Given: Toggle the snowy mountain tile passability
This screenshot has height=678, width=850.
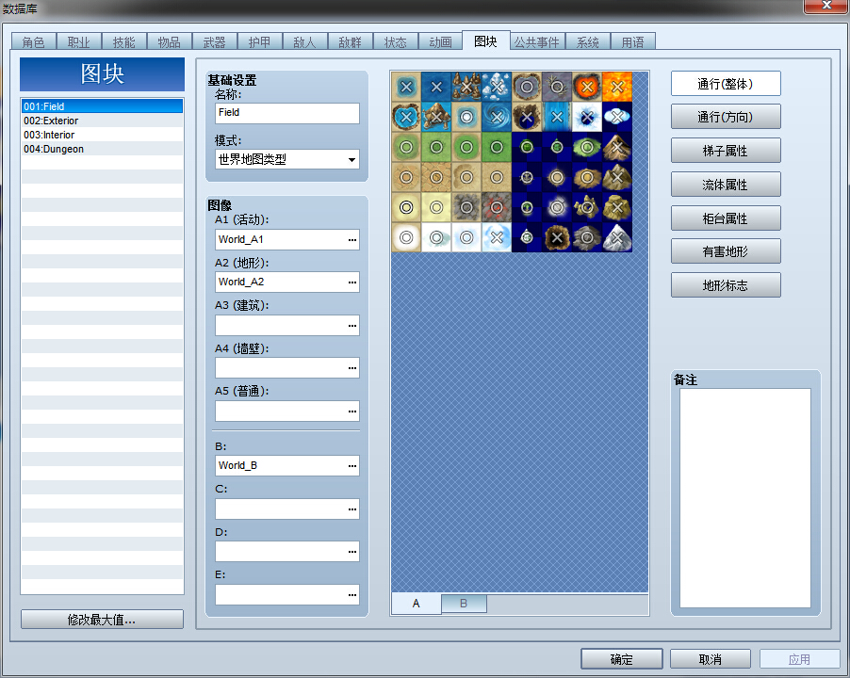Looking at the screenshot, I should pyautogui.click(x=617, y=237).
